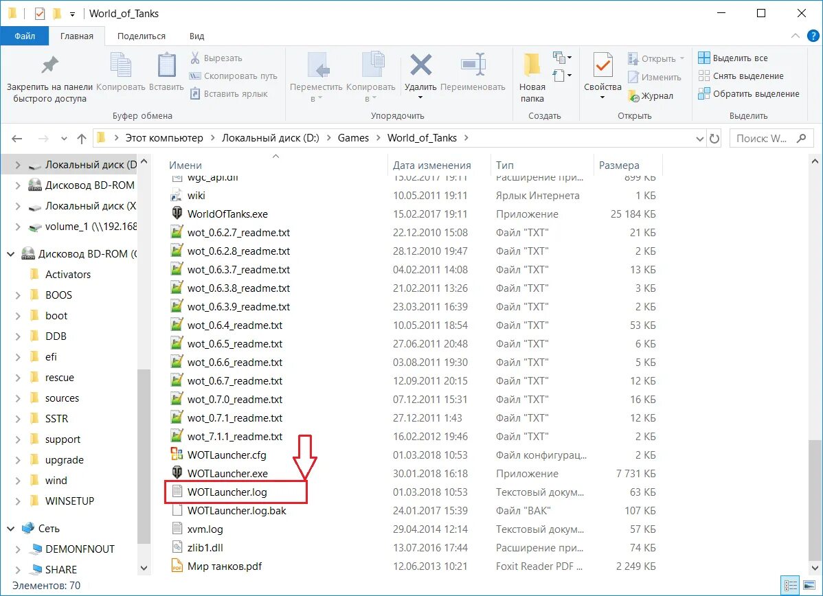Image resolution: width=823 pixels, height=596 pixels.
Task: Click the file list vertical scrollbar
Action: pyautogui.click(x=815, y=501)
